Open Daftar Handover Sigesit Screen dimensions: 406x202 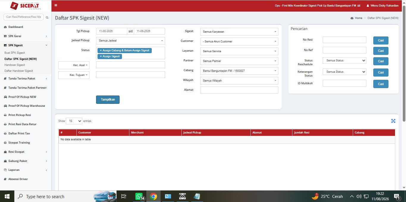[19, 71]
